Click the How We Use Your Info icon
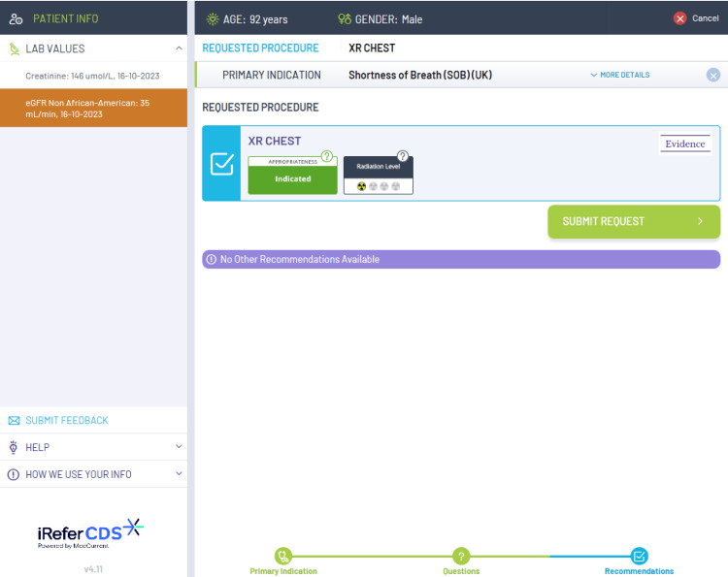This screenshot has width=728, height=577. [14, 474]
